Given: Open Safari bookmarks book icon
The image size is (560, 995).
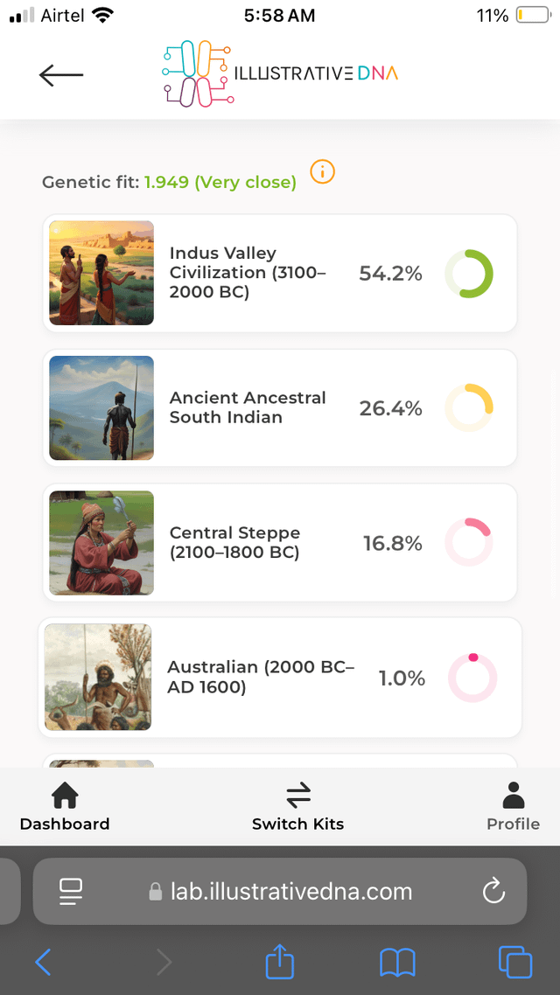Looking at the screenshot, I should [x=396, y=963].
